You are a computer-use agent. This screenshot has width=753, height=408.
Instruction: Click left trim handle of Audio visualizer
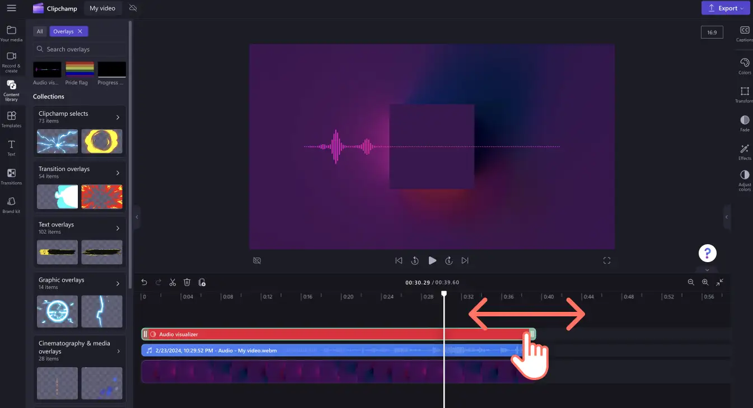click(145, 334)
